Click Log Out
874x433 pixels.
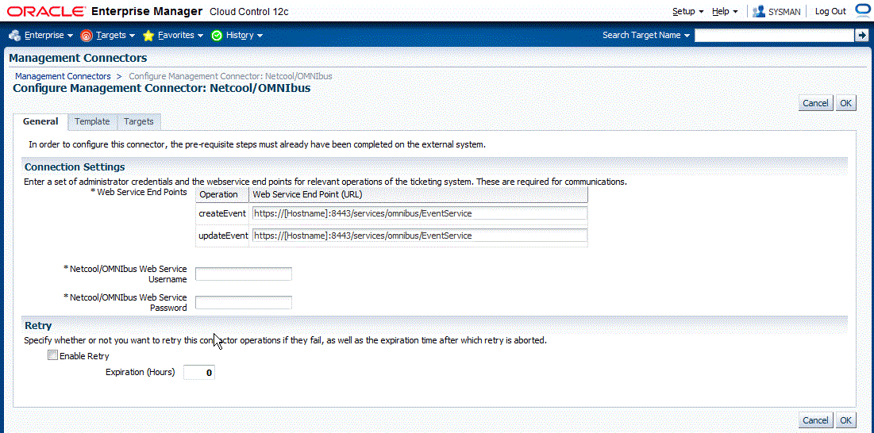tap(830, 11)
